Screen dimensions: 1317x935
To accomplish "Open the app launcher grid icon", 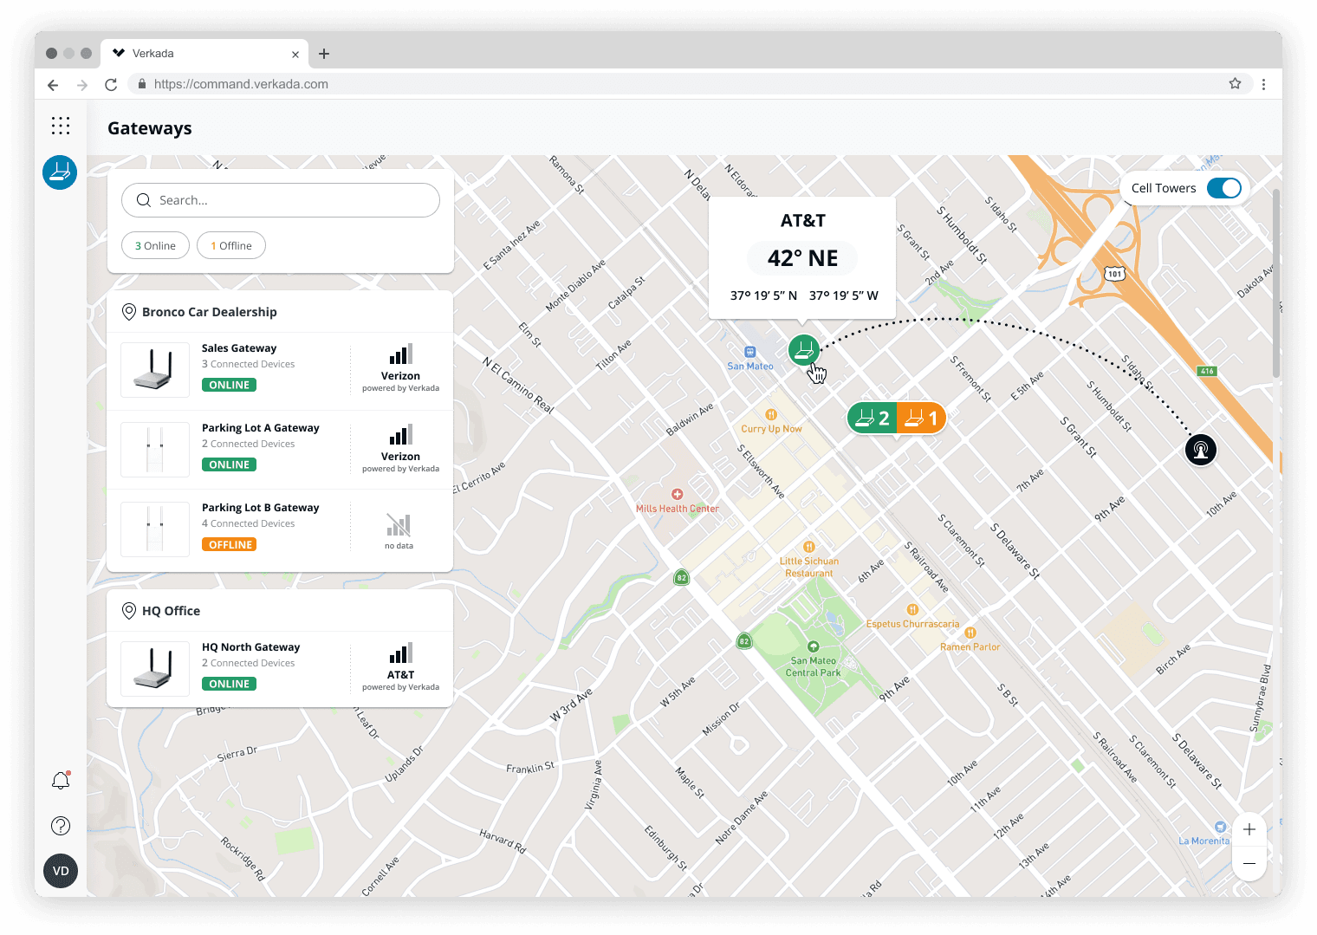I will pos(61,126).
